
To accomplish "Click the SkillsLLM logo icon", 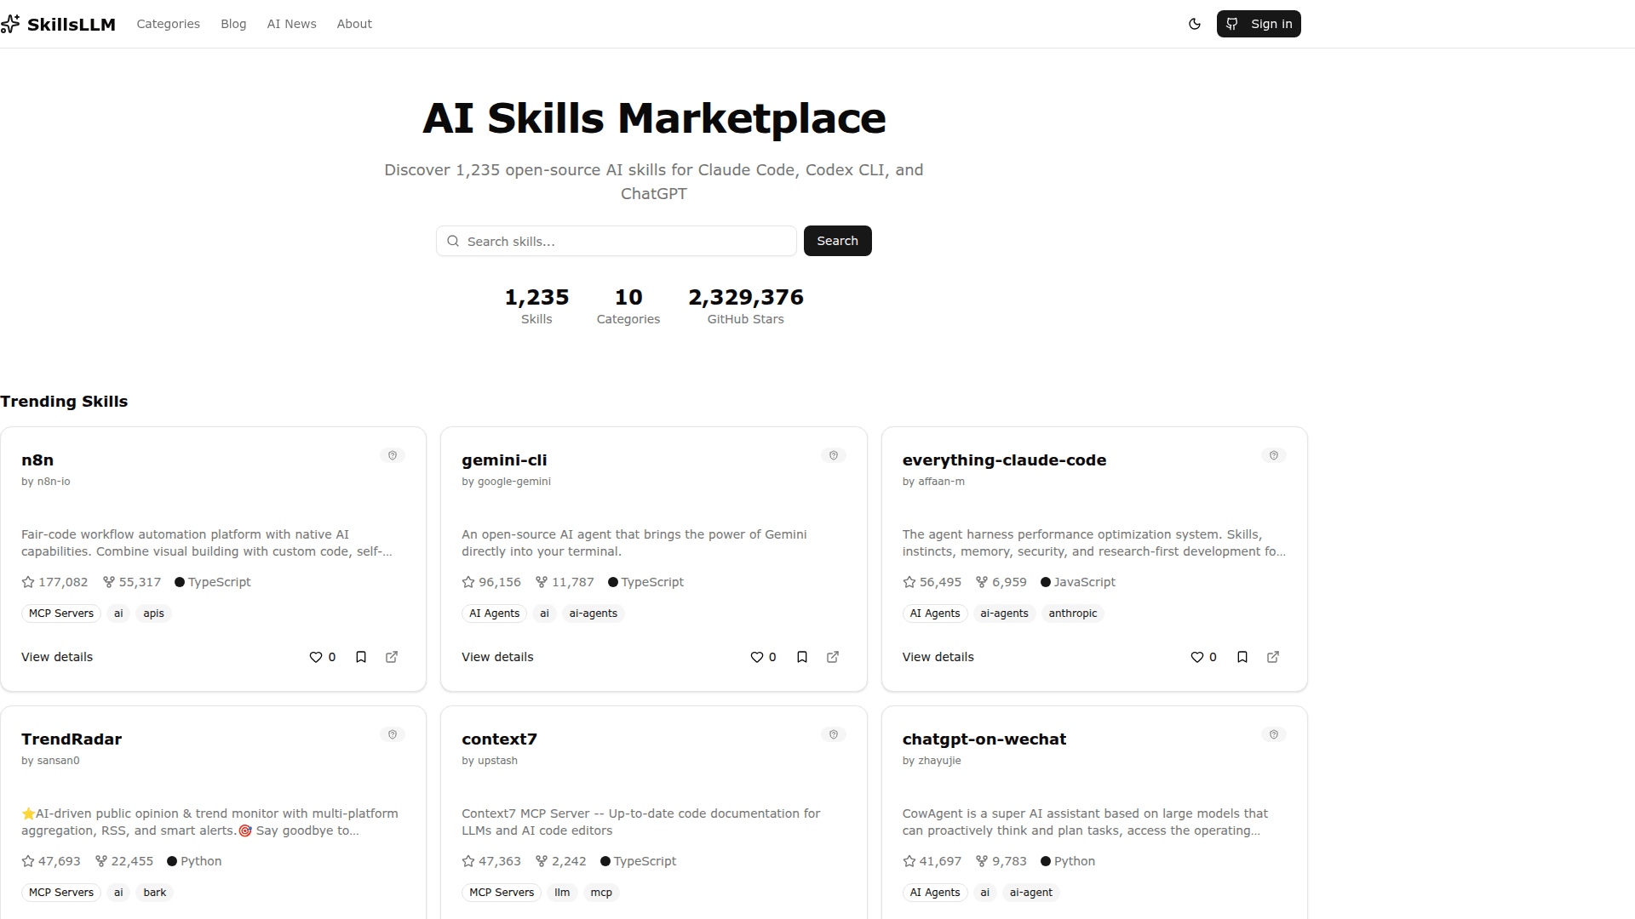I will (11, 24).
